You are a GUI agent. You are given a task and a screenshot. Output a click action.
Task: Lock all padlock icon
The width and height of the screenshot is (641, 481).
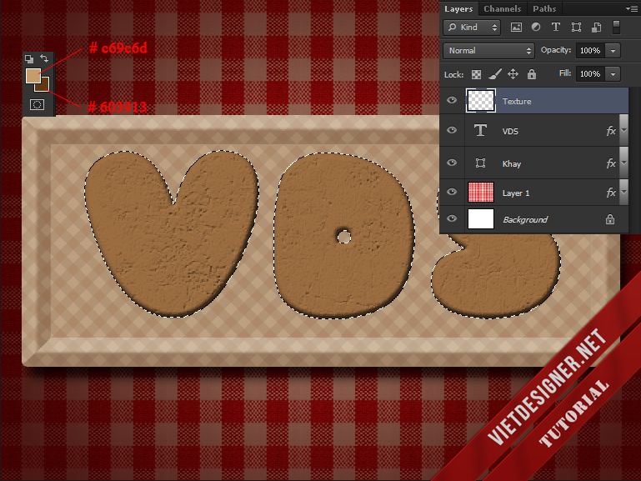coord(532,74)
